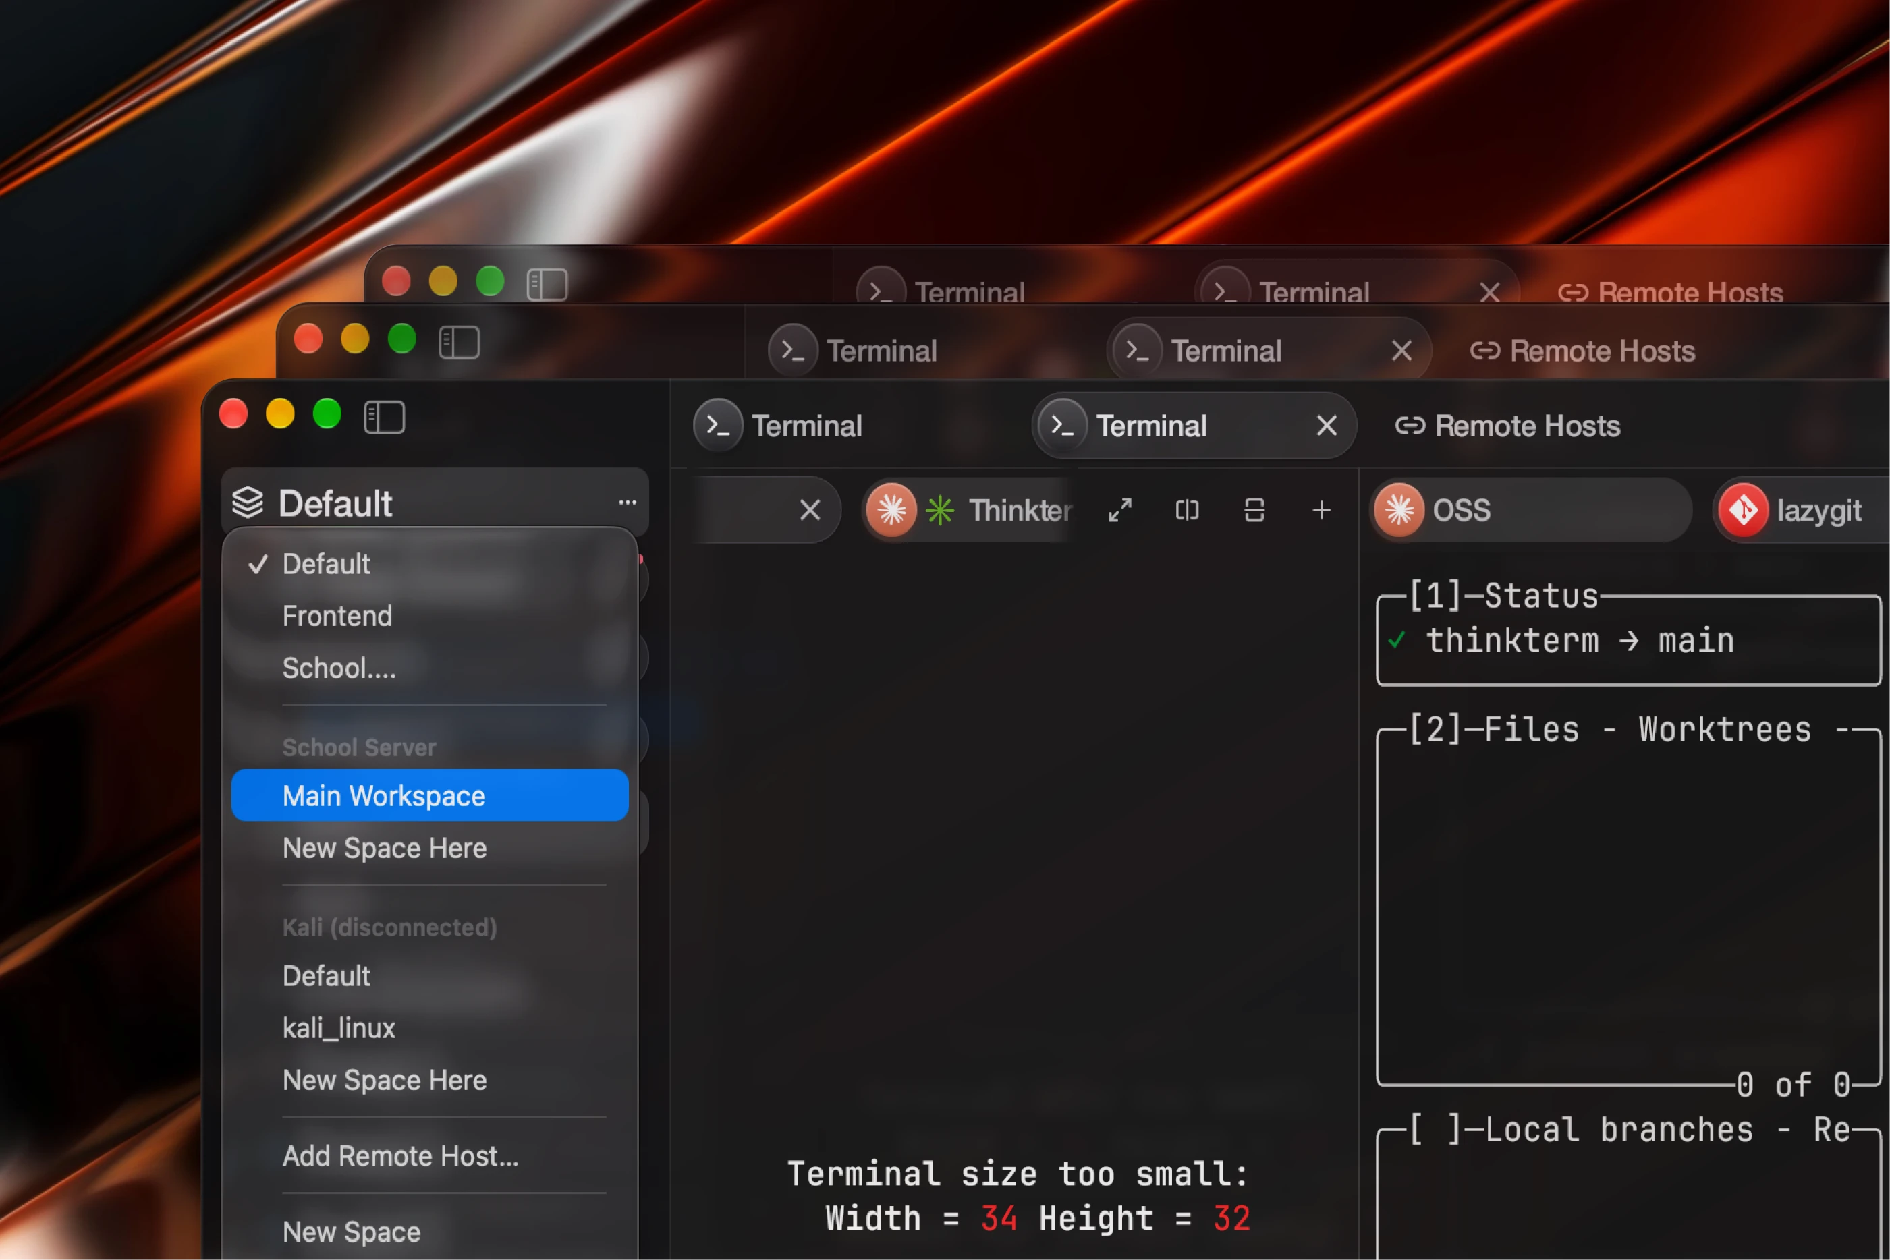Screen dimensions: 1890x1260
Task: Click the Files - Worktrees panel header
Action: pos(1610,730)
